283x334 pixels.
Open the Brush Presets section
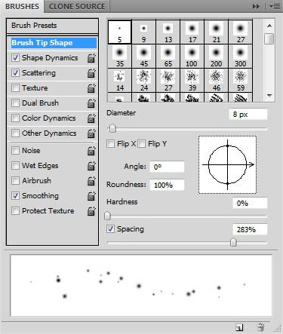52,26
